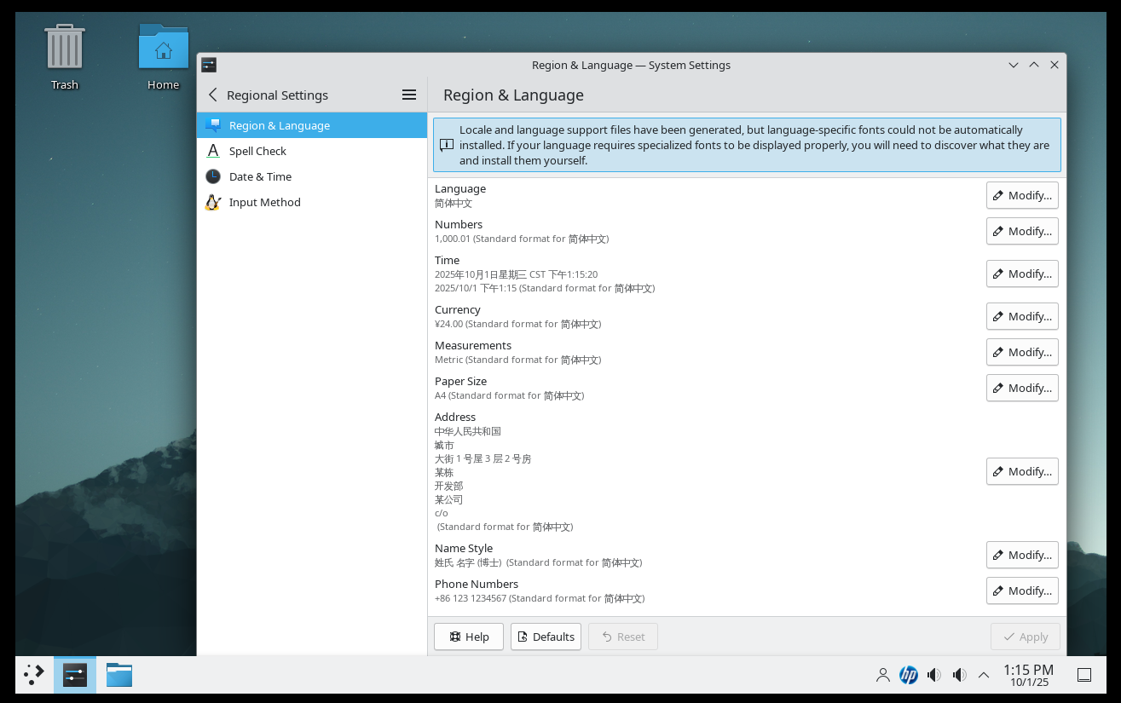
Task: Open the Trash desktop icon
Action: click(x=65, y=56)
